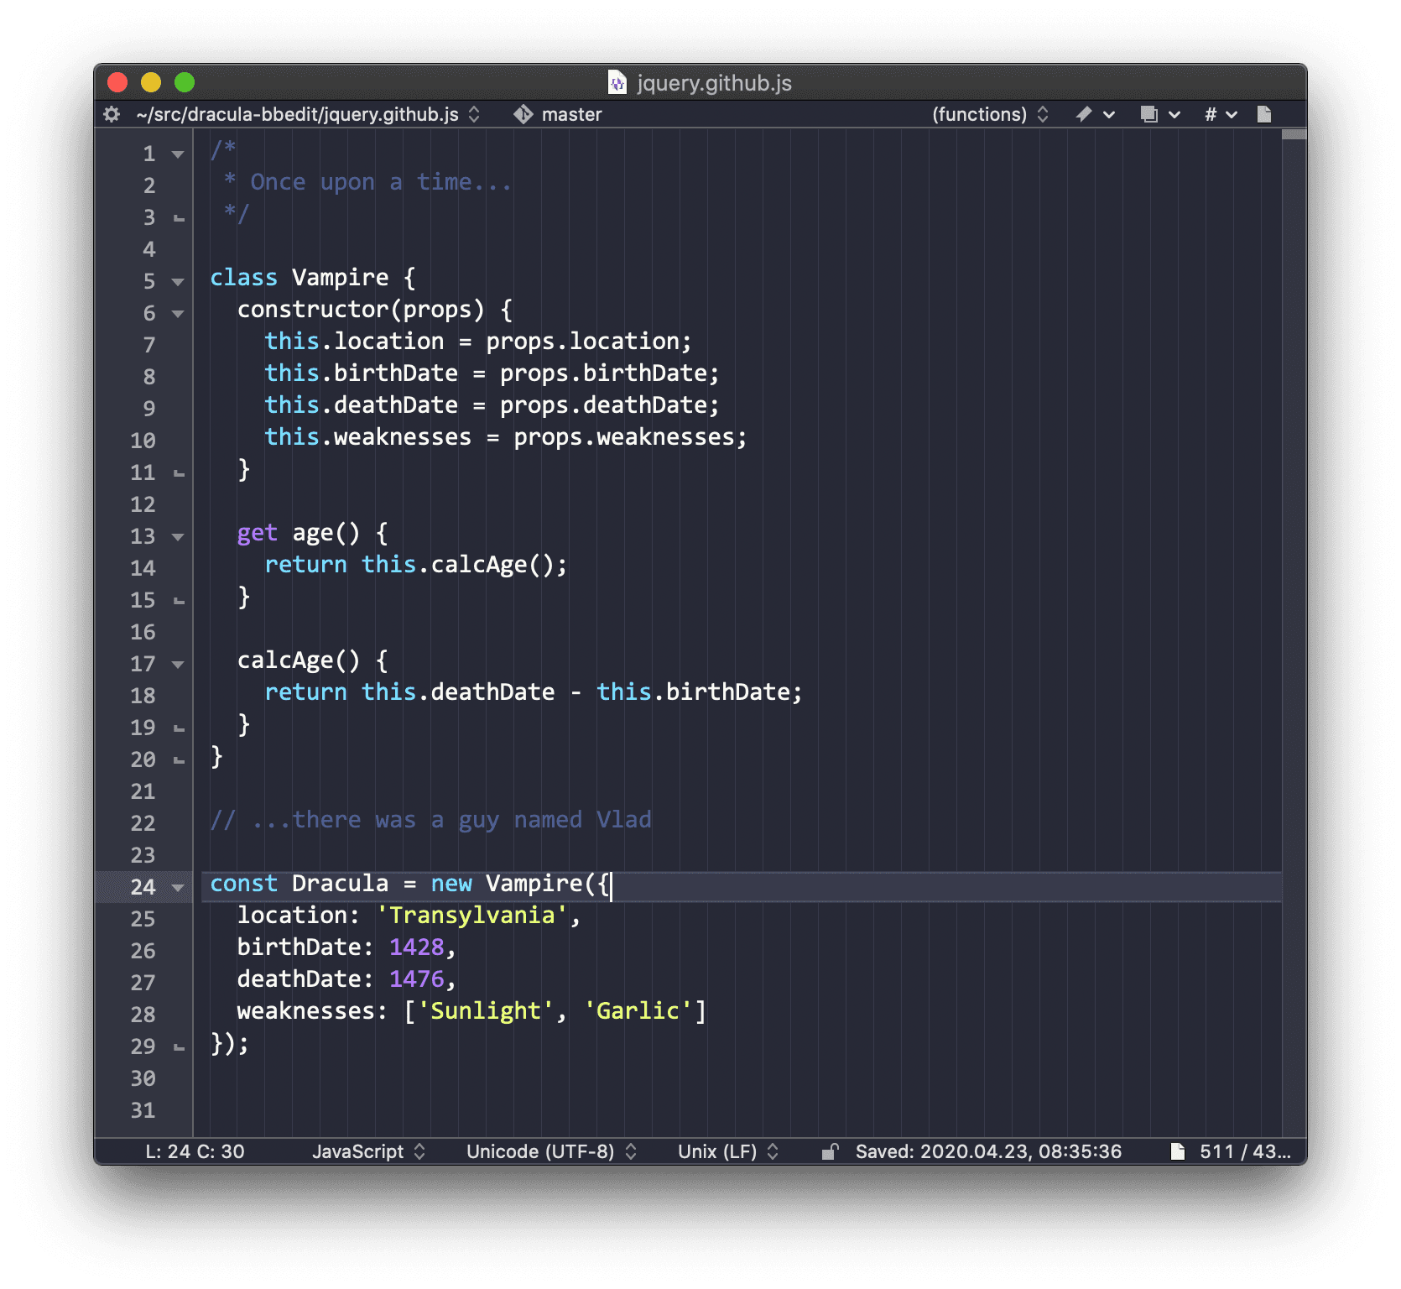Open the master branch menu
Viewport: 1401px width, 1289px height.
tap(572, 114)
